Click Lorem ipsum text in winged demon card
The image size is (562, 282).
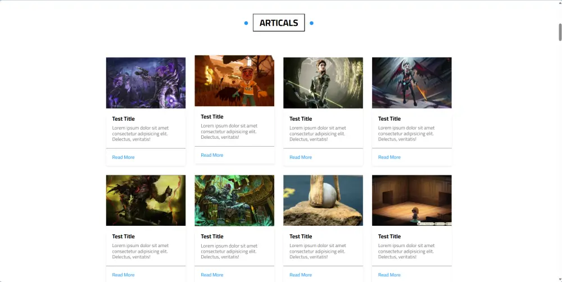point(406,134)
